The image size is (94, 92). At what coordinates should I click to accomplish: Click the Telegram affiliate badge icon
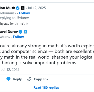[25, 32]
